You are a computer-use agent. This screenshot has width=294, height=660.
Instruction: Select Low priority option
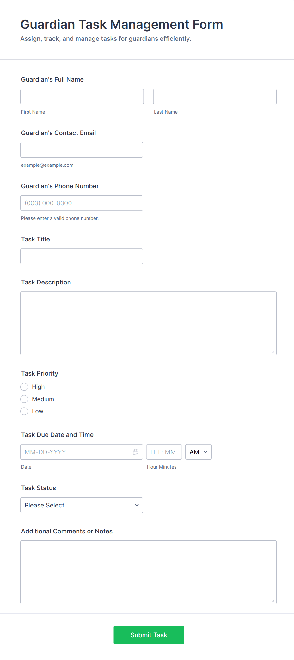[24, 411]
